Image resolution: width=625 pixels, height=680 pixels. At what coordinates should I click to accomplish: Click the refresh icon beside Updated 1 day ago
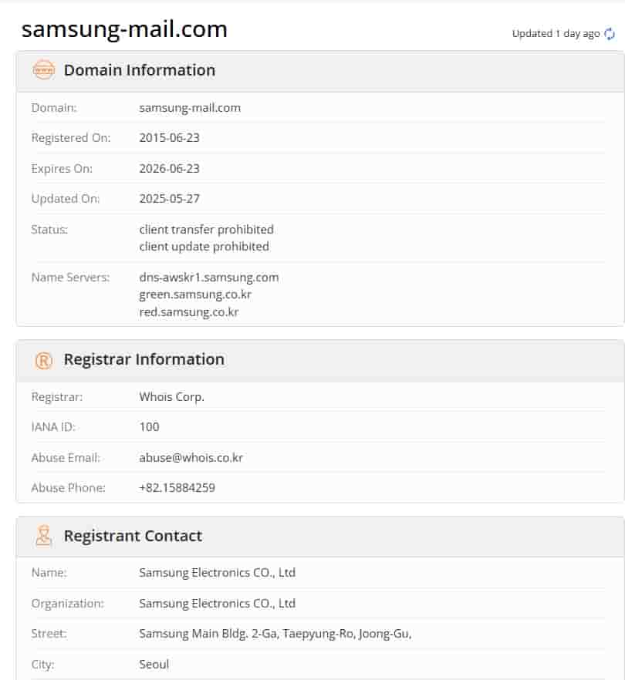[x=610, y=34]
